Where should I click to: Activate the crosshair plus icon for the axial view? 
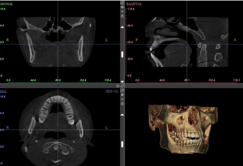click(x=122, y=99)
